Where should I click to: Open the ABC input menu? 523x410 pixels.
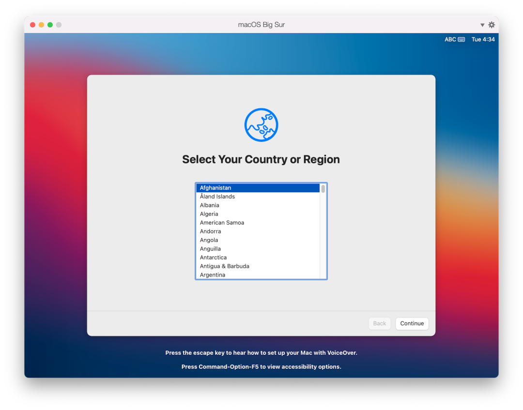[450, 40]
